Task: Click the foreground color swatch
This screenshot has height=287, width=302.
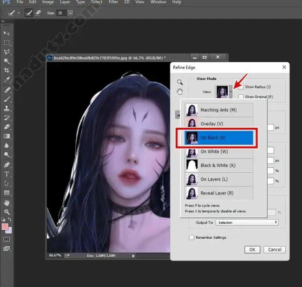Action: [x=5, y=227]
